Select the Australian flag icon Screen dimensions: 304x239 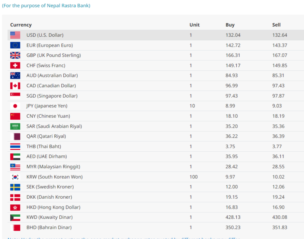pyautogui.click(x=15, y=75)
